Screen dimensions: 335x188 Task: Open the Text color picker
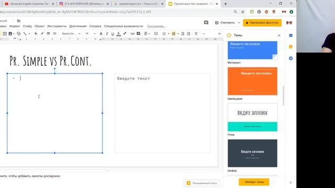(x=119, y=33)
